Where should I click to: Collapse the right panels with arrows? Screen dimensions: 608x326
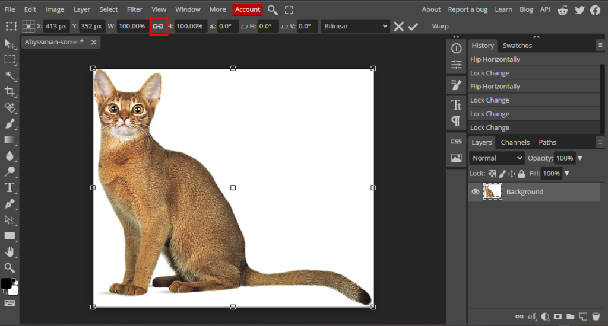coord(536,37)
